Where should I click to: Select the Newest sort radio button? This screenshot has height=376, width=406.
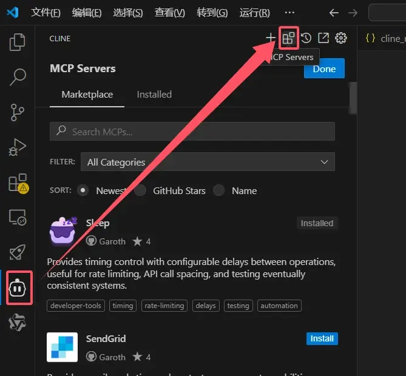(x=83, y=190)
